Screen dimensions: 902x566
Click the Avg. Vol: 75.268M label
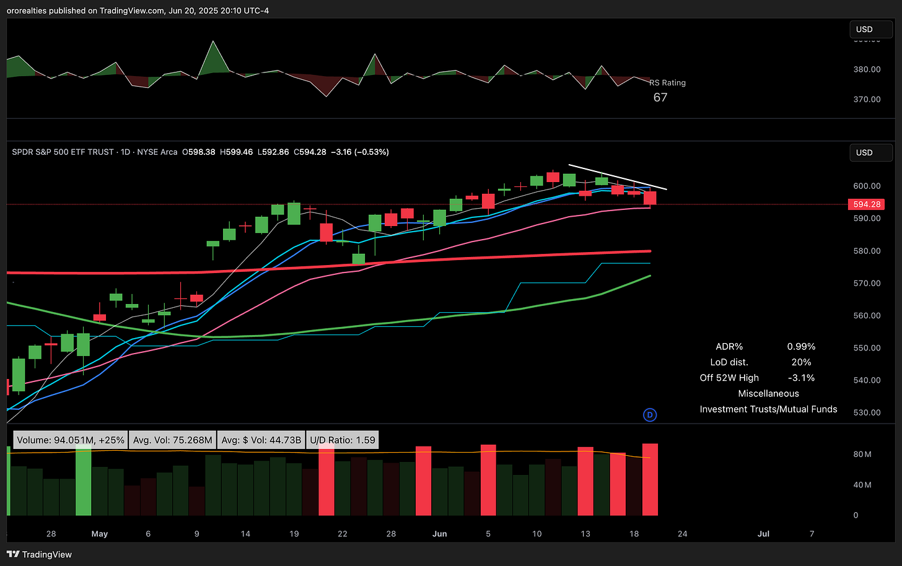coord(173,440)
